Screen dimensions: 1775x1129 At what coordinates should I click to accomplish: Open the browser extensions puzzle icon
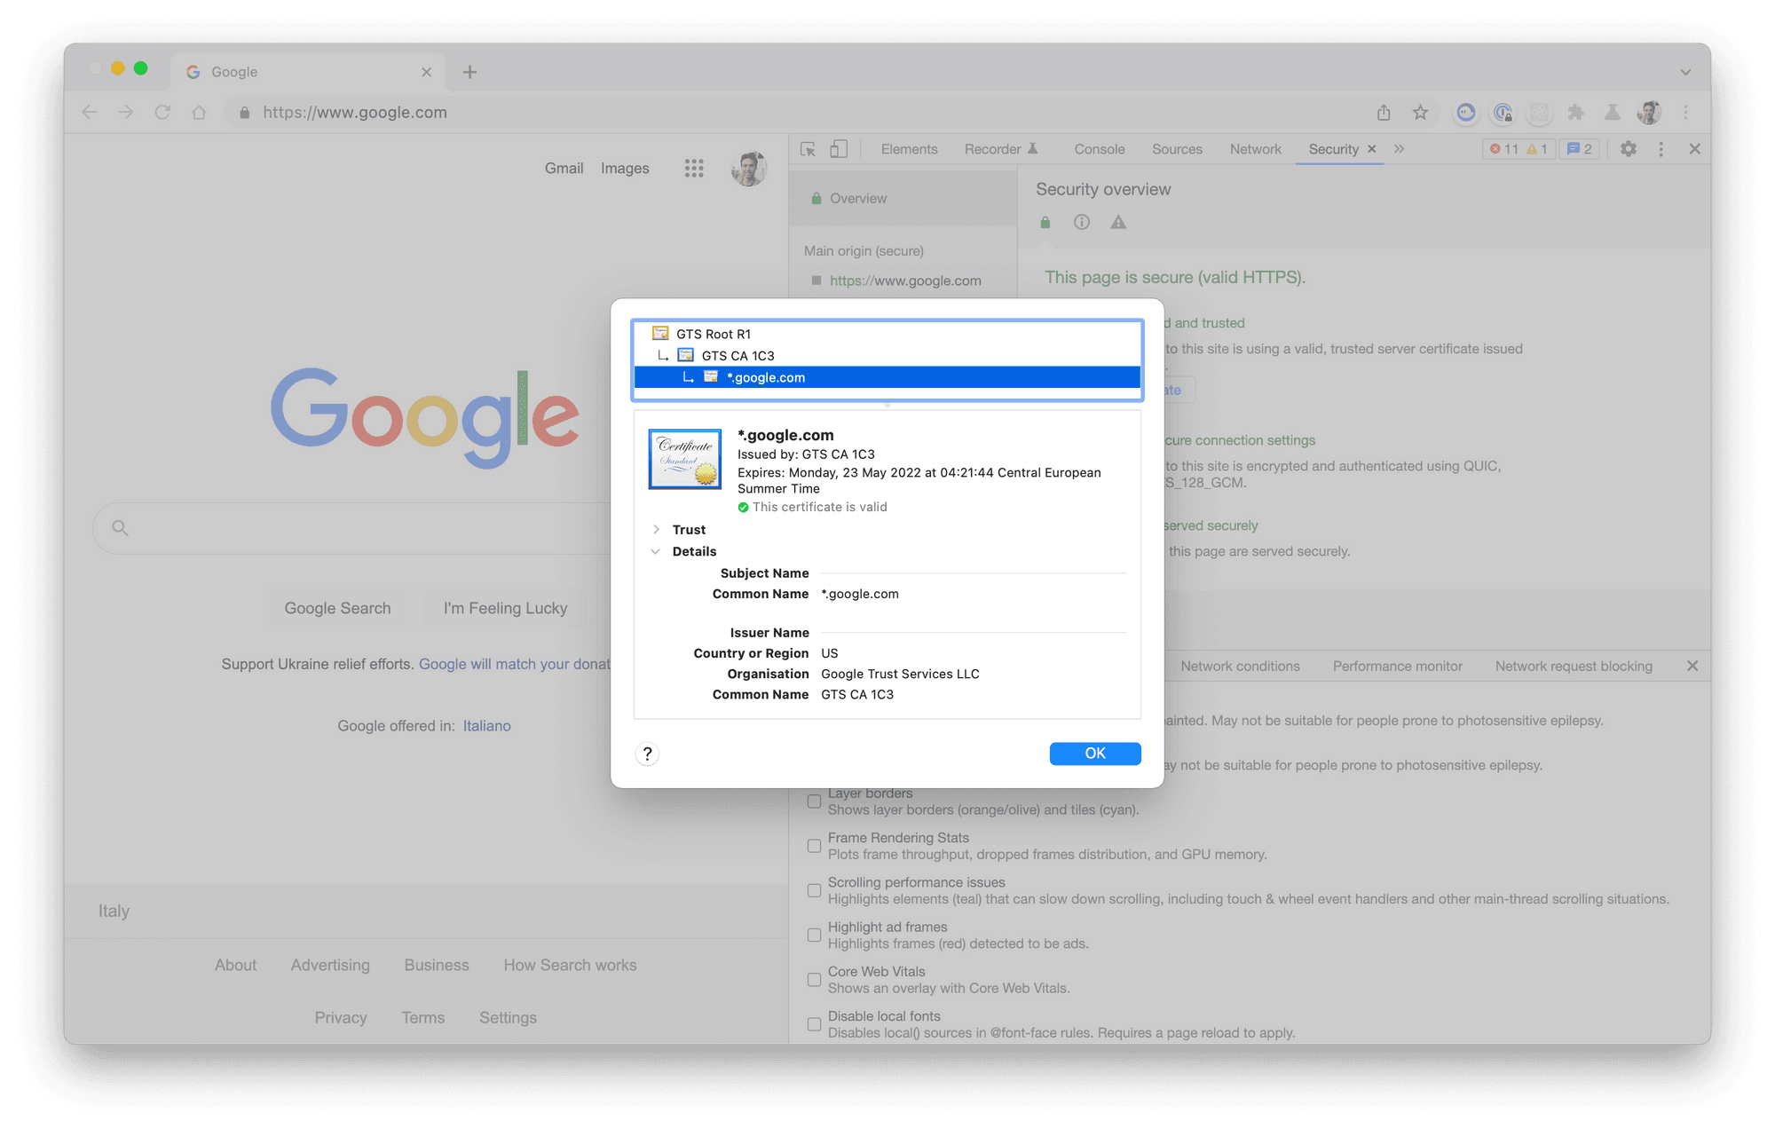coord(1575,113)
